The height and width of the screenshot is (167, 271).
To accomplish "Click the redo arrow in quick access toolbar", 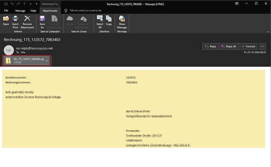I will tap(18, 4).
